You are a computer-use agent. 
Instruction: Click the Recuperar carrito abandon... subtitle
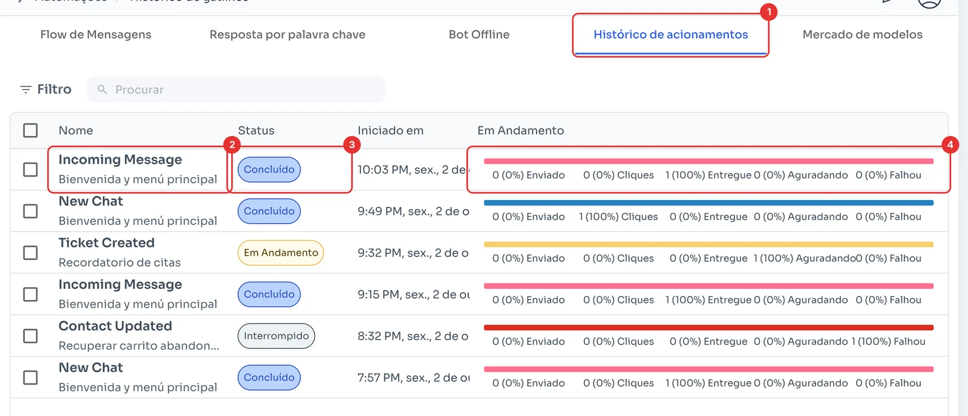pyautogui.click(x=139, y=346)
